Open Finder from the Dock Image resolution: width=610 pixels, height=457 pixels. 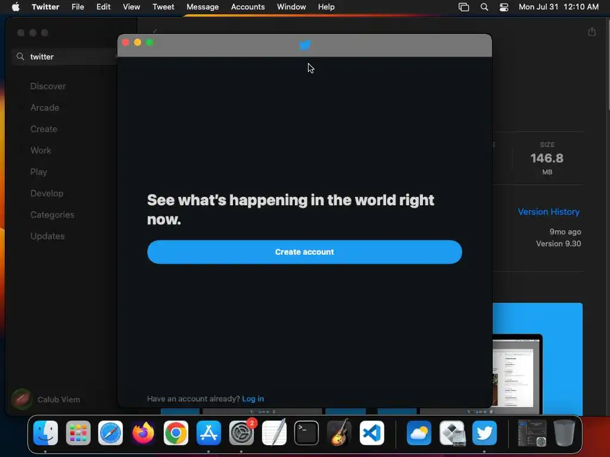tap(45, 433)
